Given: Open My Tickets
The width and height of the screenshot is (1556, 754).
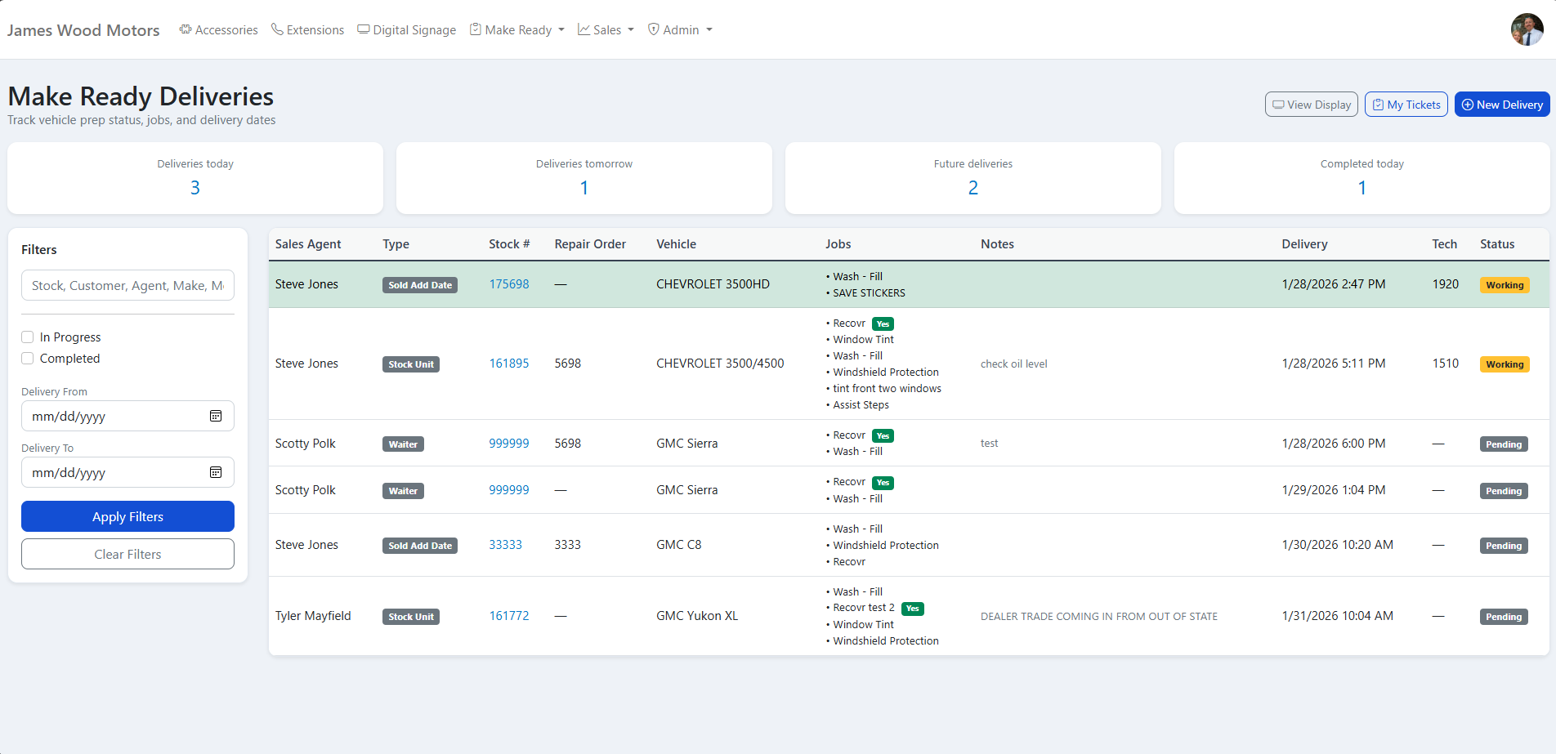Looking at the screenshot, I should (x=1406, y=104).
